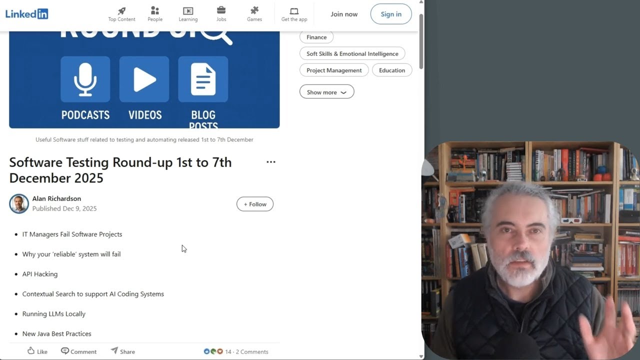Open the 2 Comments link
The height and width of the screenshot is (360, 640).
252,351
